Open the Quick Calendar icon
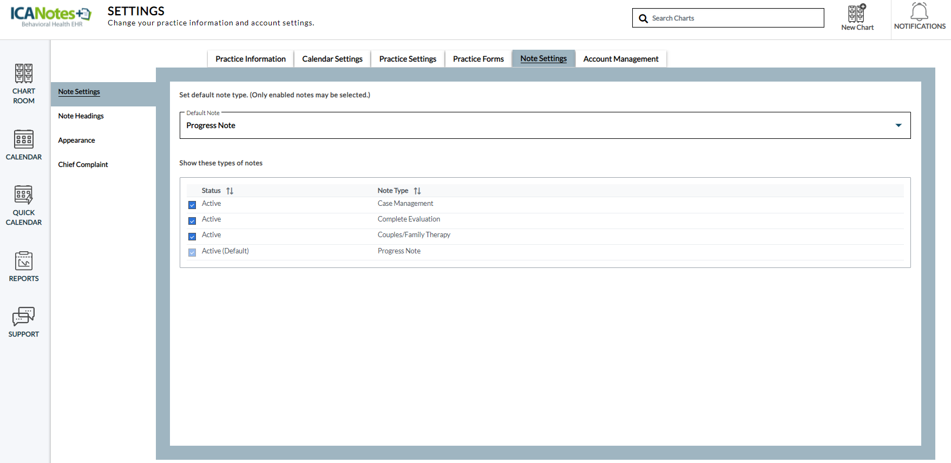The width and height of the screenshot is (951, 463). pos(24,195)
